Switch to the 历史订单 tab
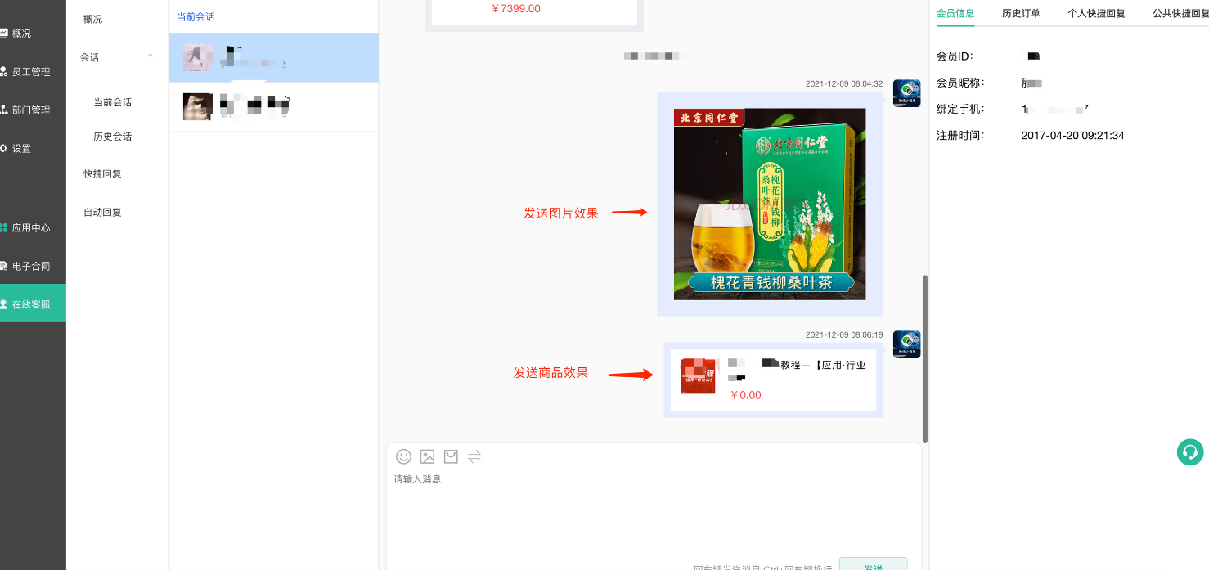Viewport: 1209px width, 570px height. 1021,13
